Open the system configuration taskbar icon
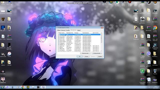The image size is (160, 90). tap(43, 87)
